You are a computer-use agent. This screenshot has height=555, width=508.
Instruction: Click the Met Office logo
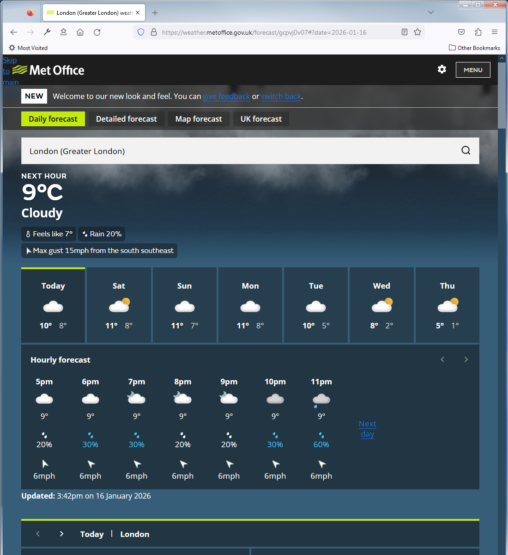tap(48, 70)
